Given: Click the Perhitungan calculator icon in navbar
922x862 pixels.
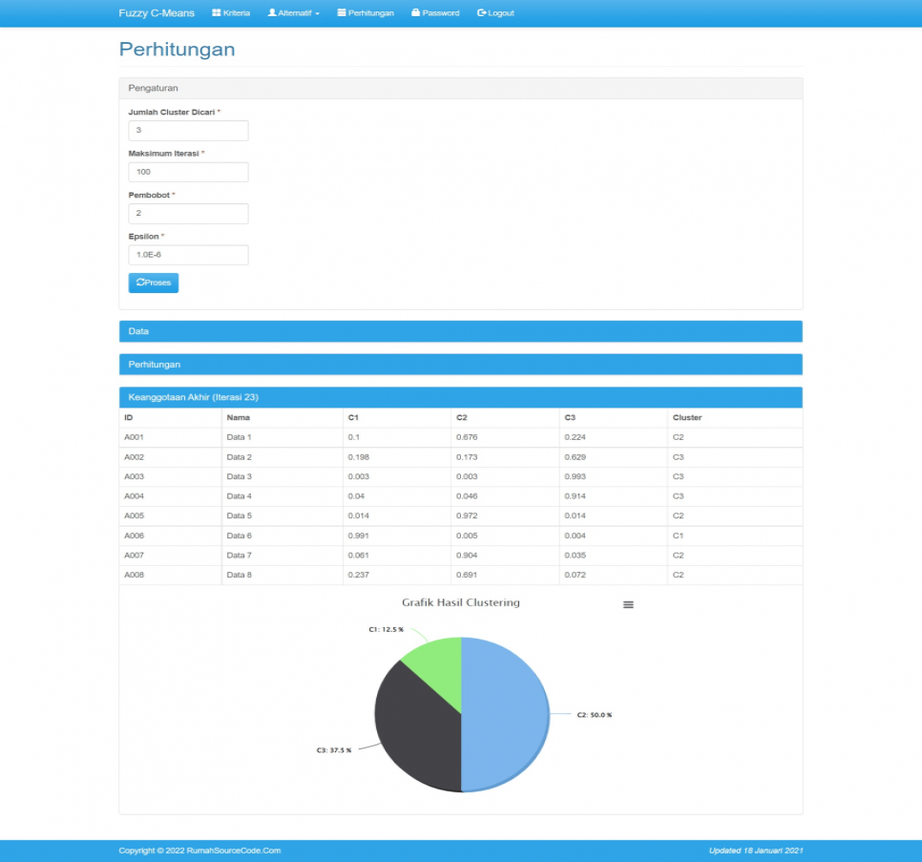Looking at the screenshot, I should coord(342,13).
